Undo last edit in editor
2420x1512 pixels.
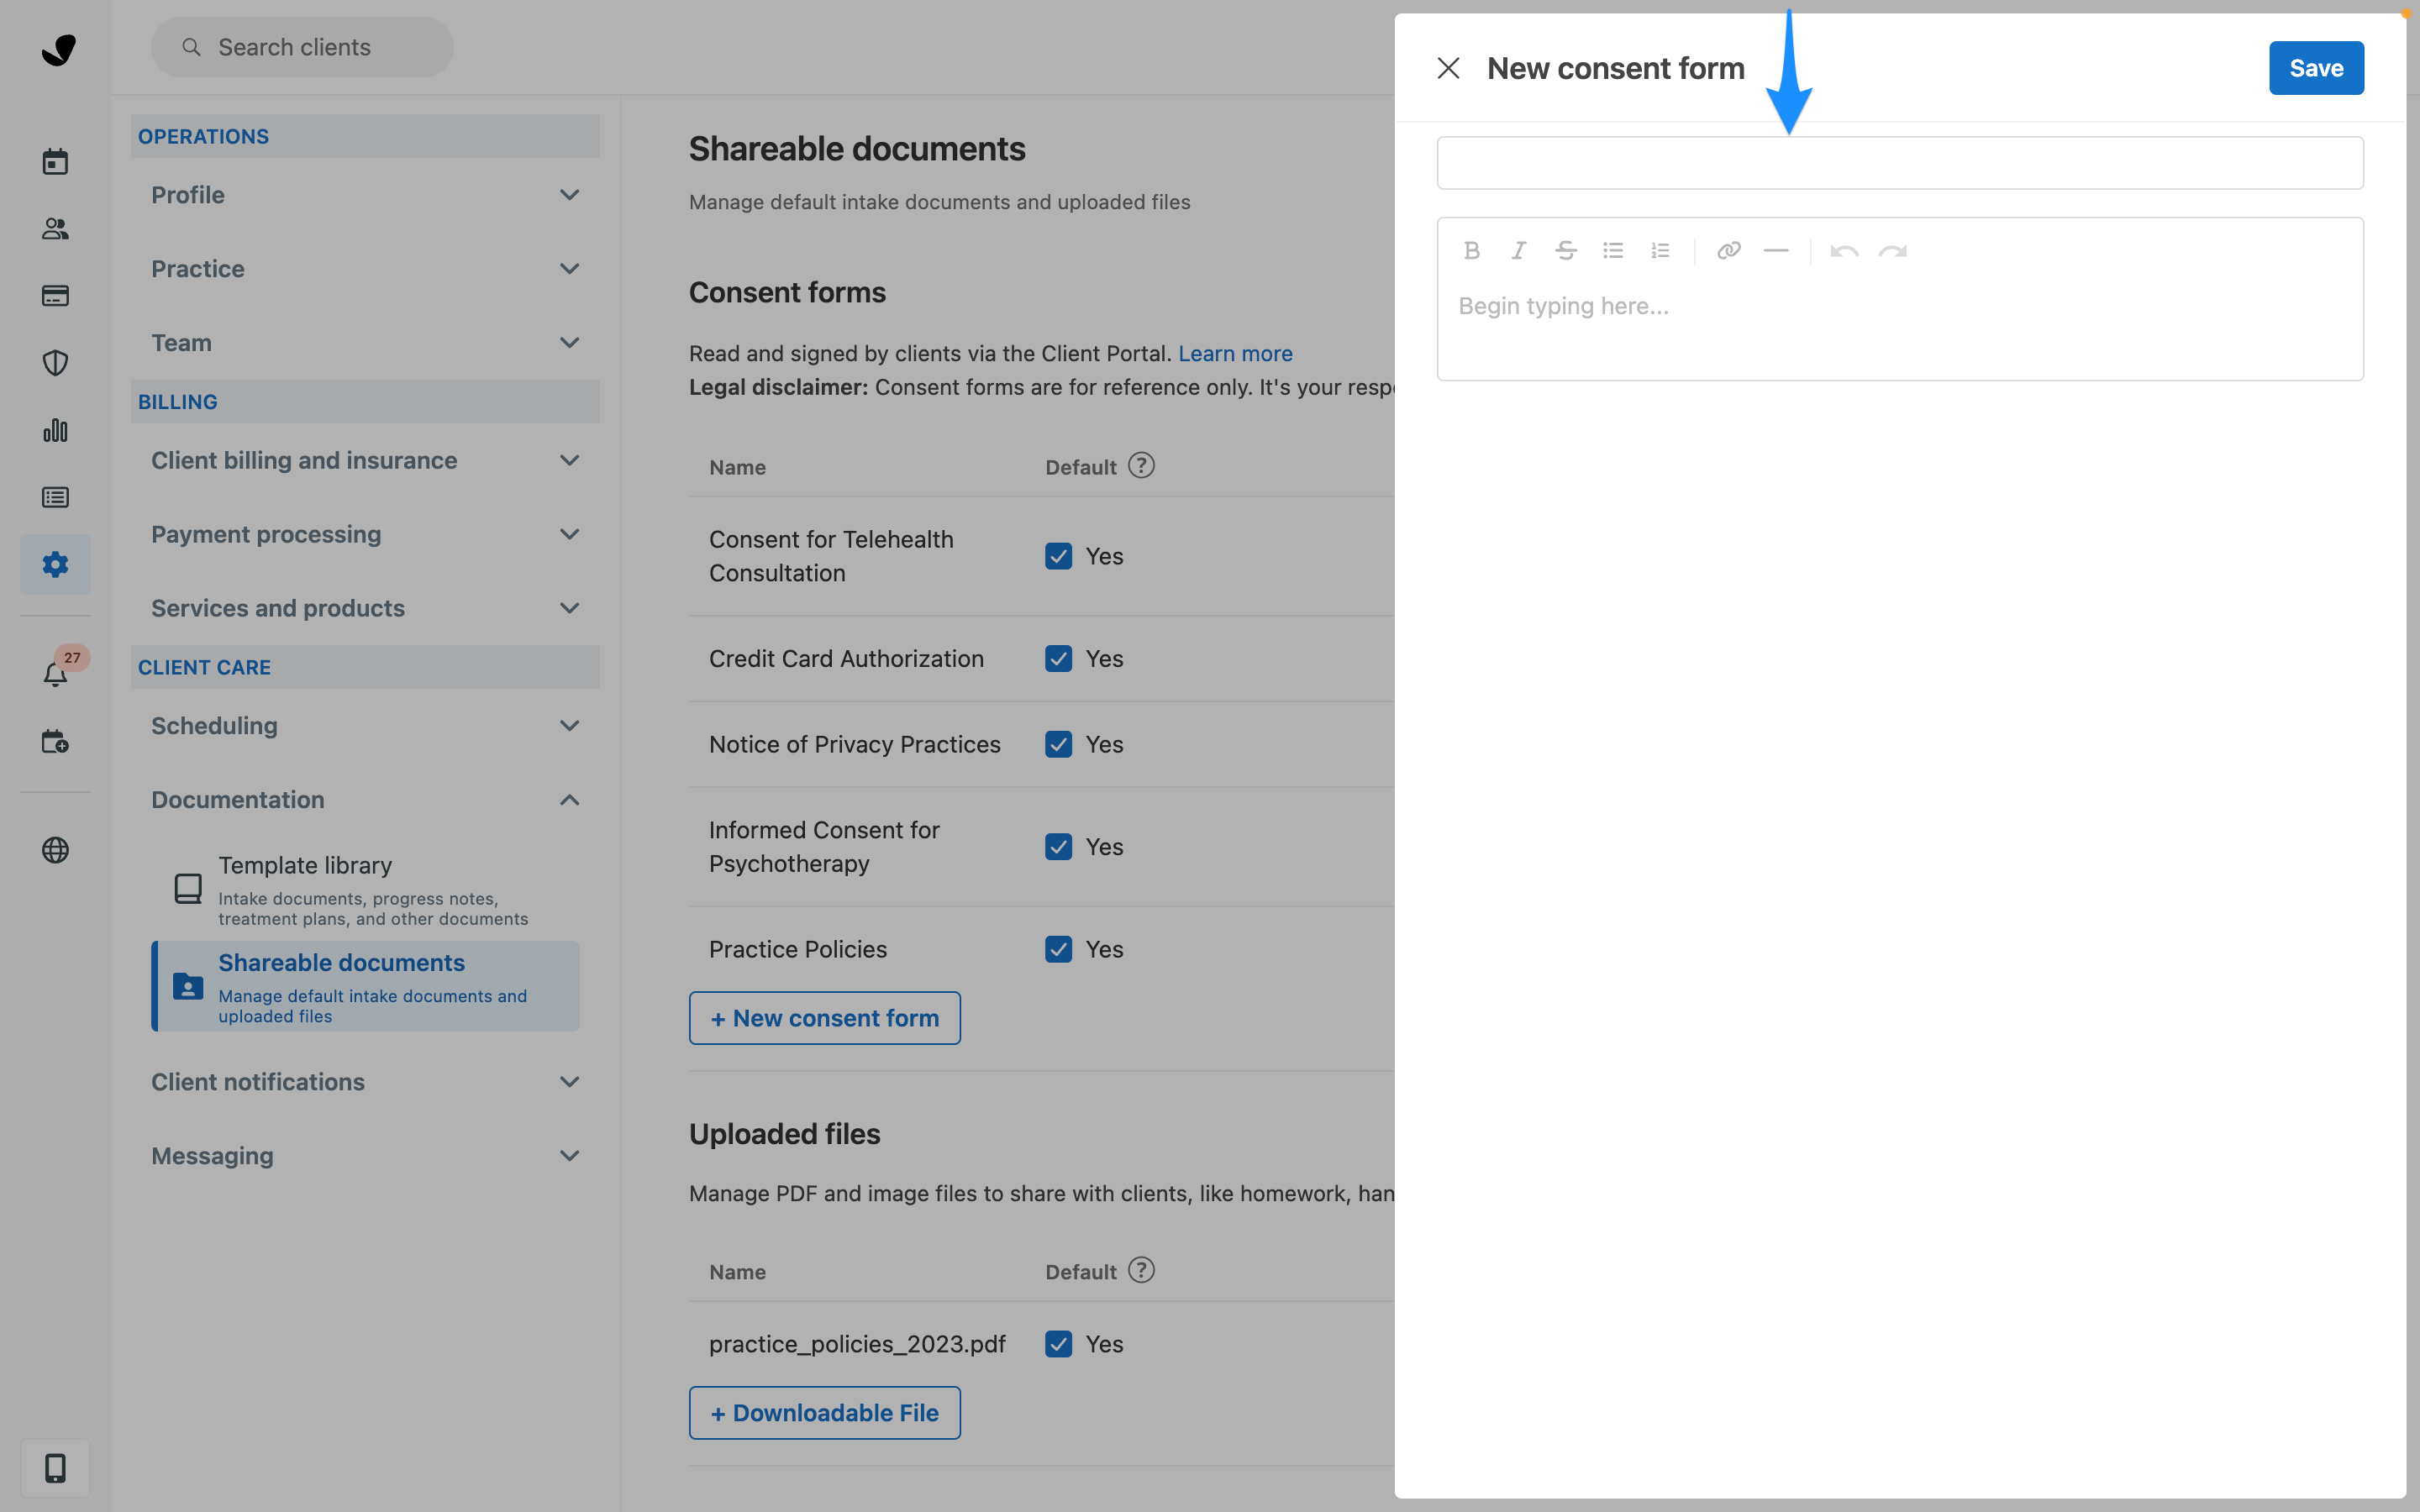1844,251
